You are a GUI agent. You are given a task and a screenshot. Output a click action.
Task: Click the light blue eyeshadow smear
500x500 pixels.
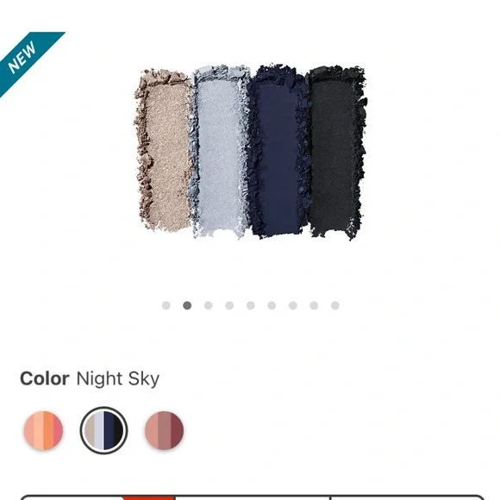coord(220,152)
